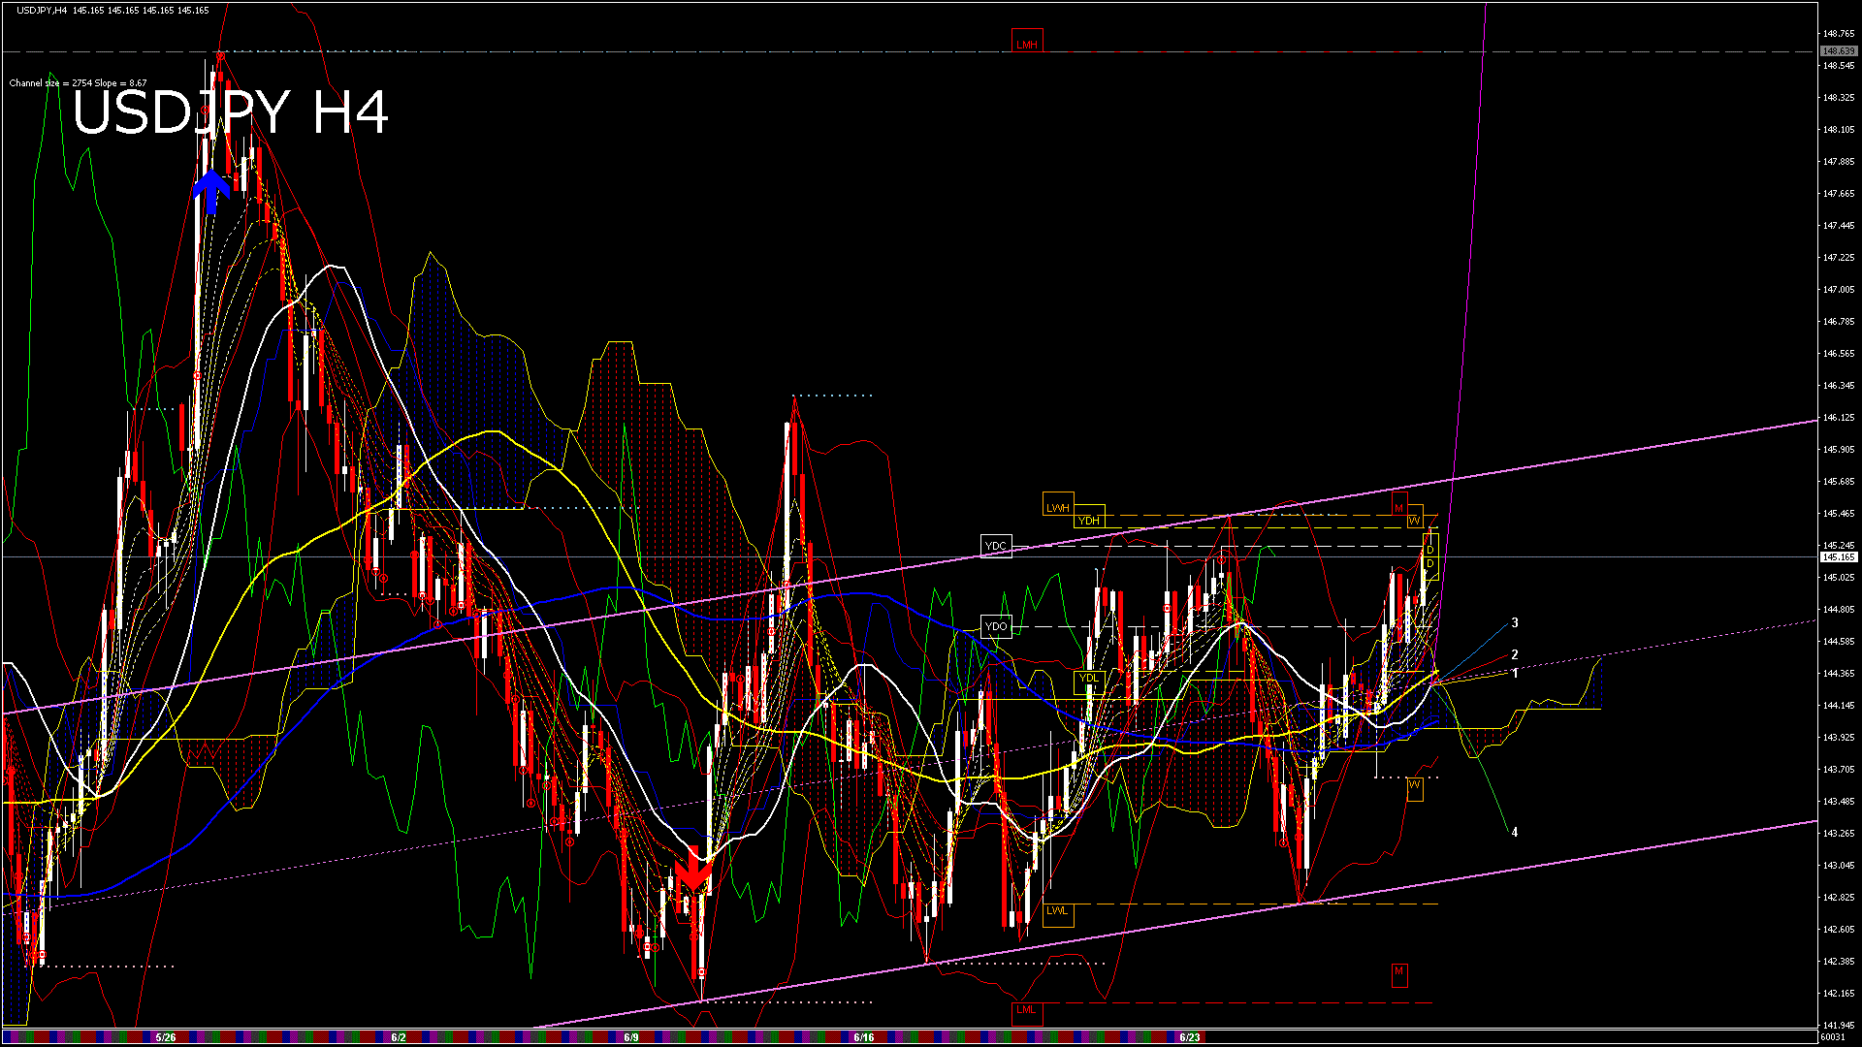The height and width of the screenshot is (1047, 1862).
Task: Click the 148.639 price level tag
Action: pyautogui.click(x=1838, y=50)
